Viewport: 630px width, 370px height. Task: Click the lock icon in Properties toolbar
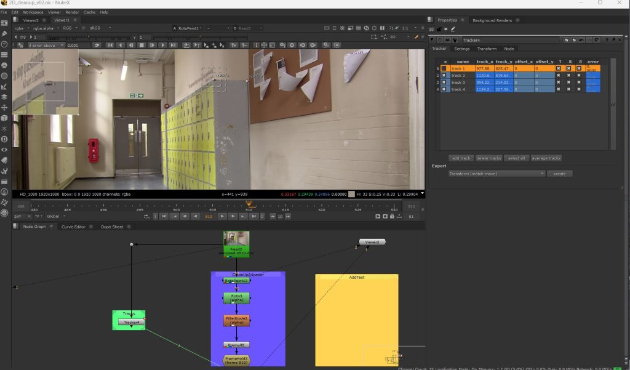(439, 28)
